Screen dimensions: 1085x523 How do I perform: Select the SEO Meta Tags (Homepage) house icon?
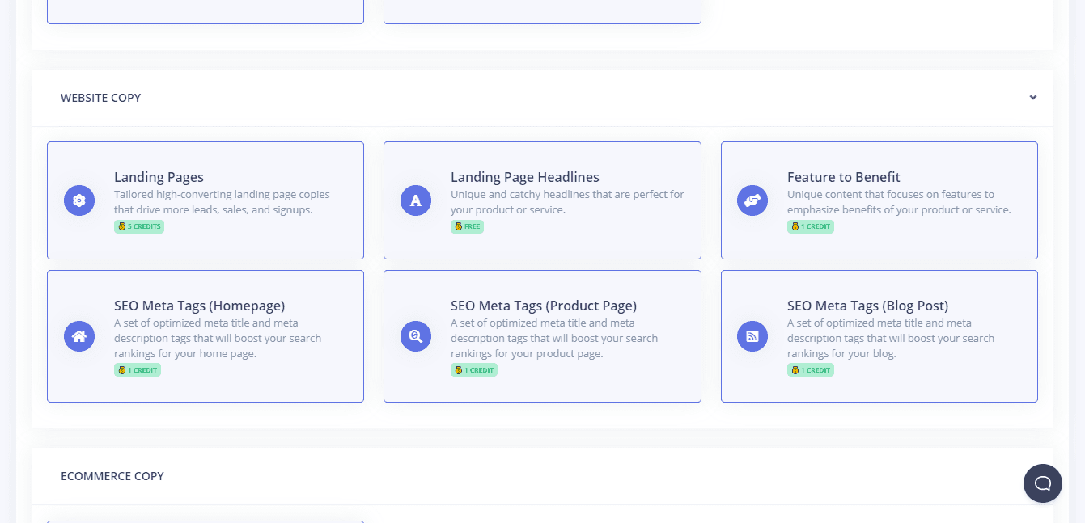79,336
